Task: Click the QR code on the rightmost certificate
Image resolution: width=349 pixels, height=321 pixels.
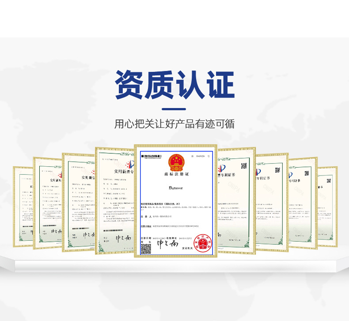Action: 329,180
